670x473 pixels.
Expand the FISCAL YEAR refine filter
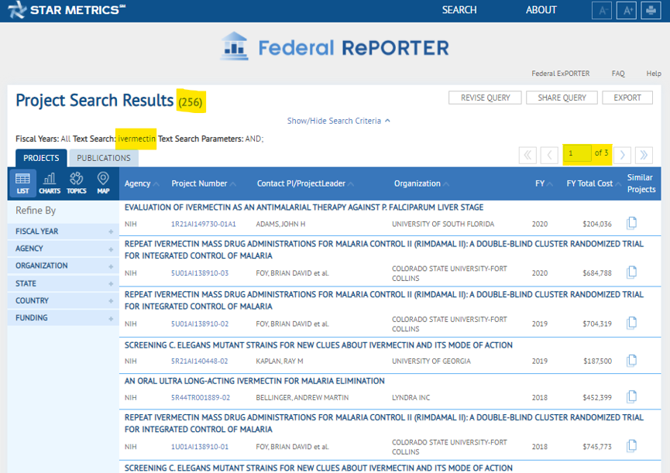(x=64, y=231)
